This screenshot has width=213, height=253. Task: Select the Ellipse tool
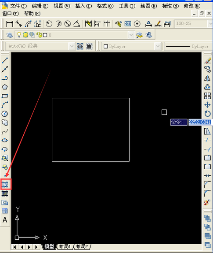[5, 140]
